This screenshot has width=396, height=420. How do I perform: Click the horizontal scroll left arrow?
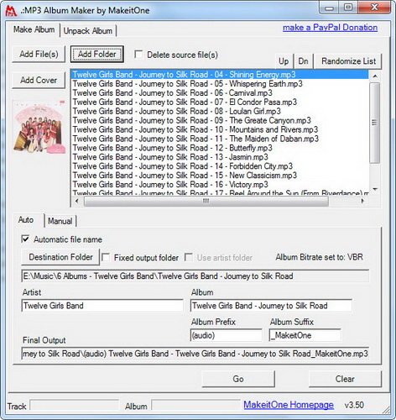tap(77, 201)
